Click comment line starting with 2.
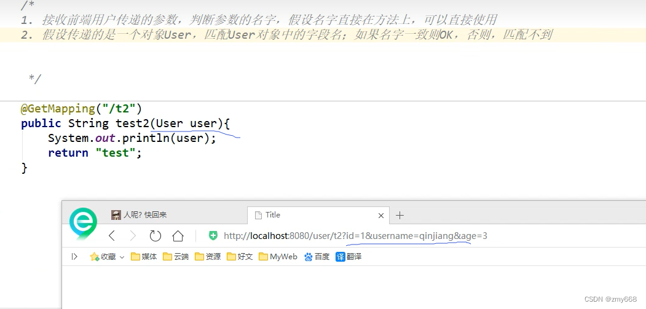Image resolution: width=646 pixels, height=309 pixels. point(286,34)
